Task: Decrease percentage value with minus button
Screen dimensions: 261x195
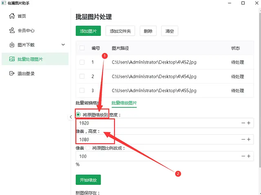Action: point(243,156)
